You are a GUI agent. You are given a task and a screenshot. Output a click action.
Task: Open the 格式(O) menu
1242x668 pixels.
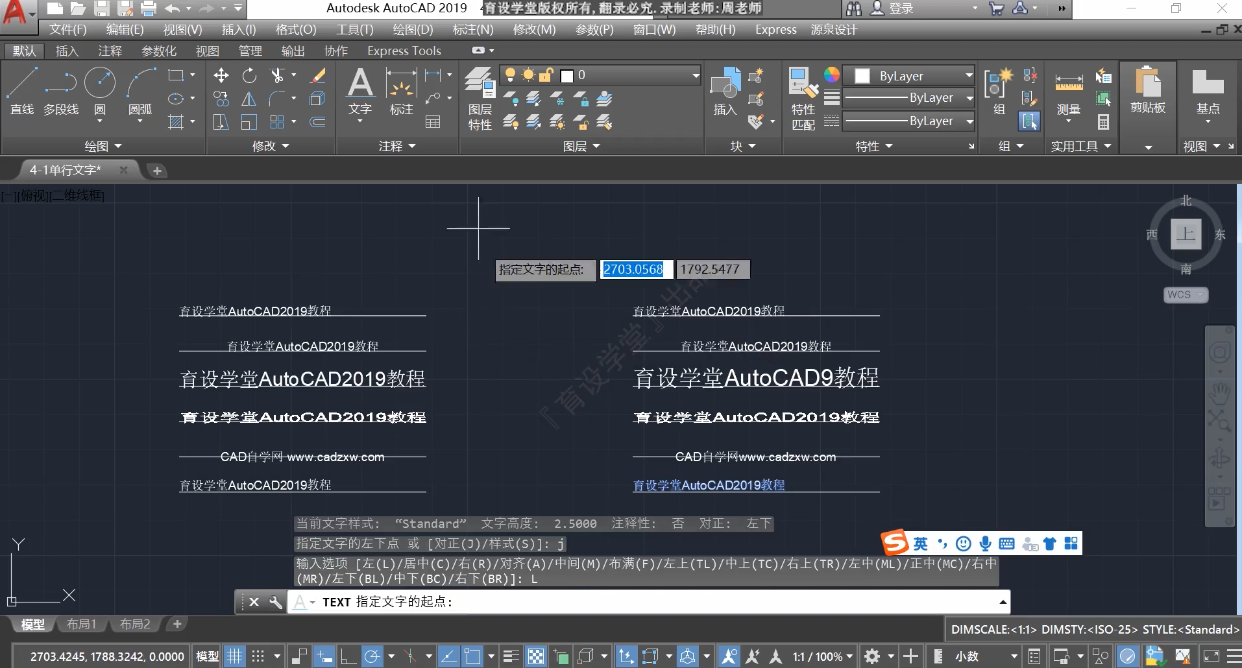pyautogui.click(x=296, y=29)
